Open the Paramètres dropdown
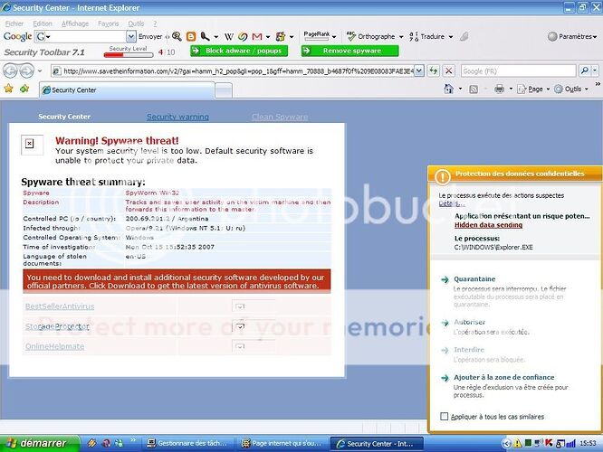Image resolution: width=603 pixels, height=452 pixels. pos(573,37)
